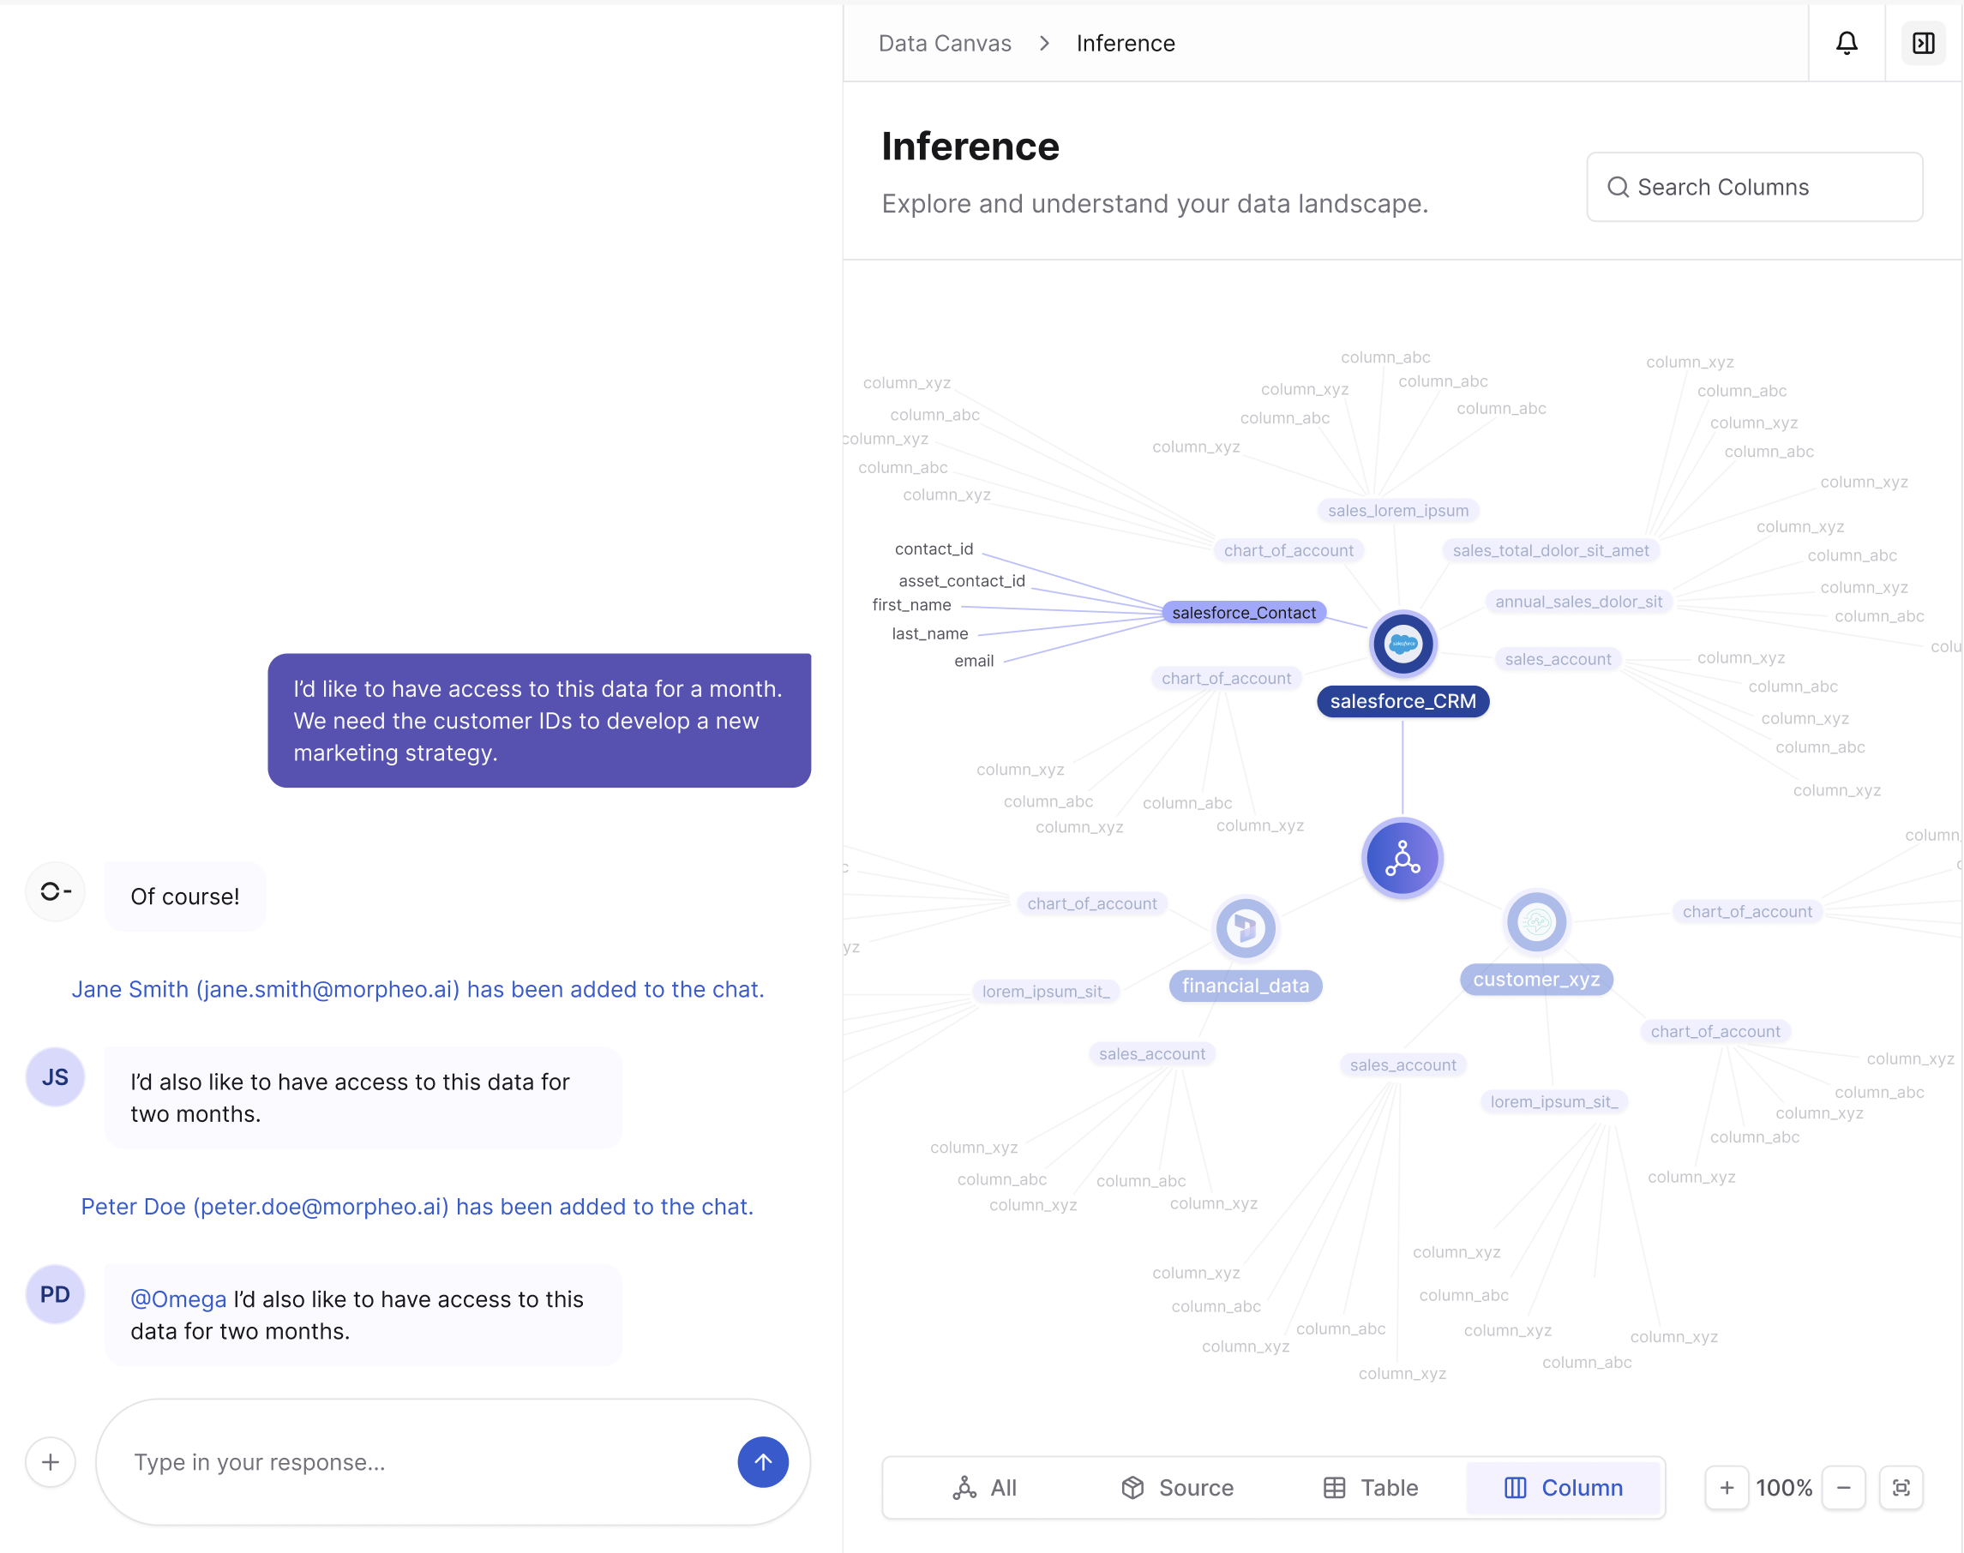Collapse the side panel with panel icon
This screenshot has height=1553, width=1964.
[x=1923, y=43]
